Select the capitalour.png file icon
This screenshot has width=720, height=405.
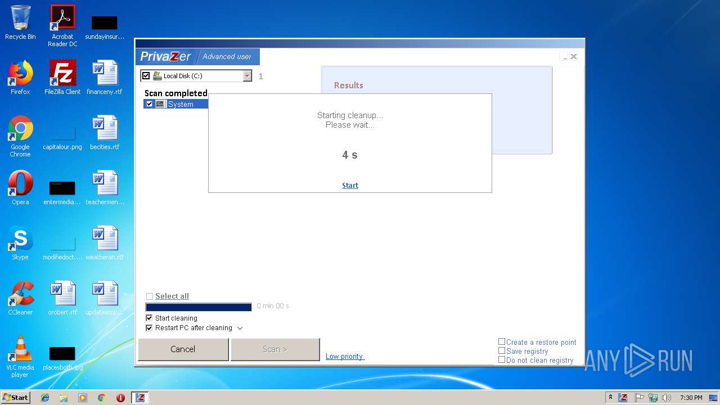point(62,135)
